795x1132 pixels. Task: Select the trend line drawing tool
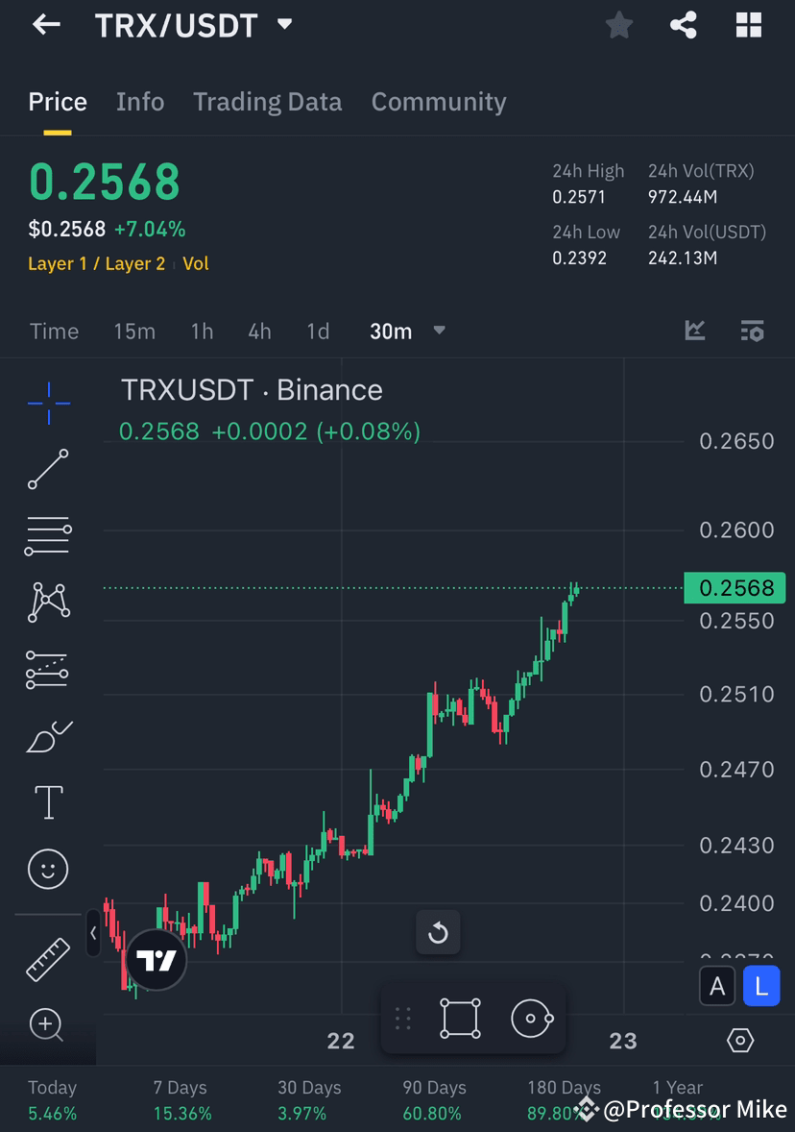click(x=48, y=469)
